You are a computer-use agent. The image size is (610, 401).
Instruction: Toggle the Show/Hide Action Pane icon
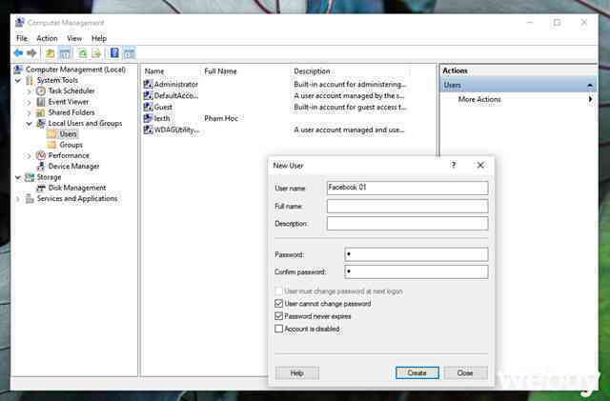[x=129, y=53]
